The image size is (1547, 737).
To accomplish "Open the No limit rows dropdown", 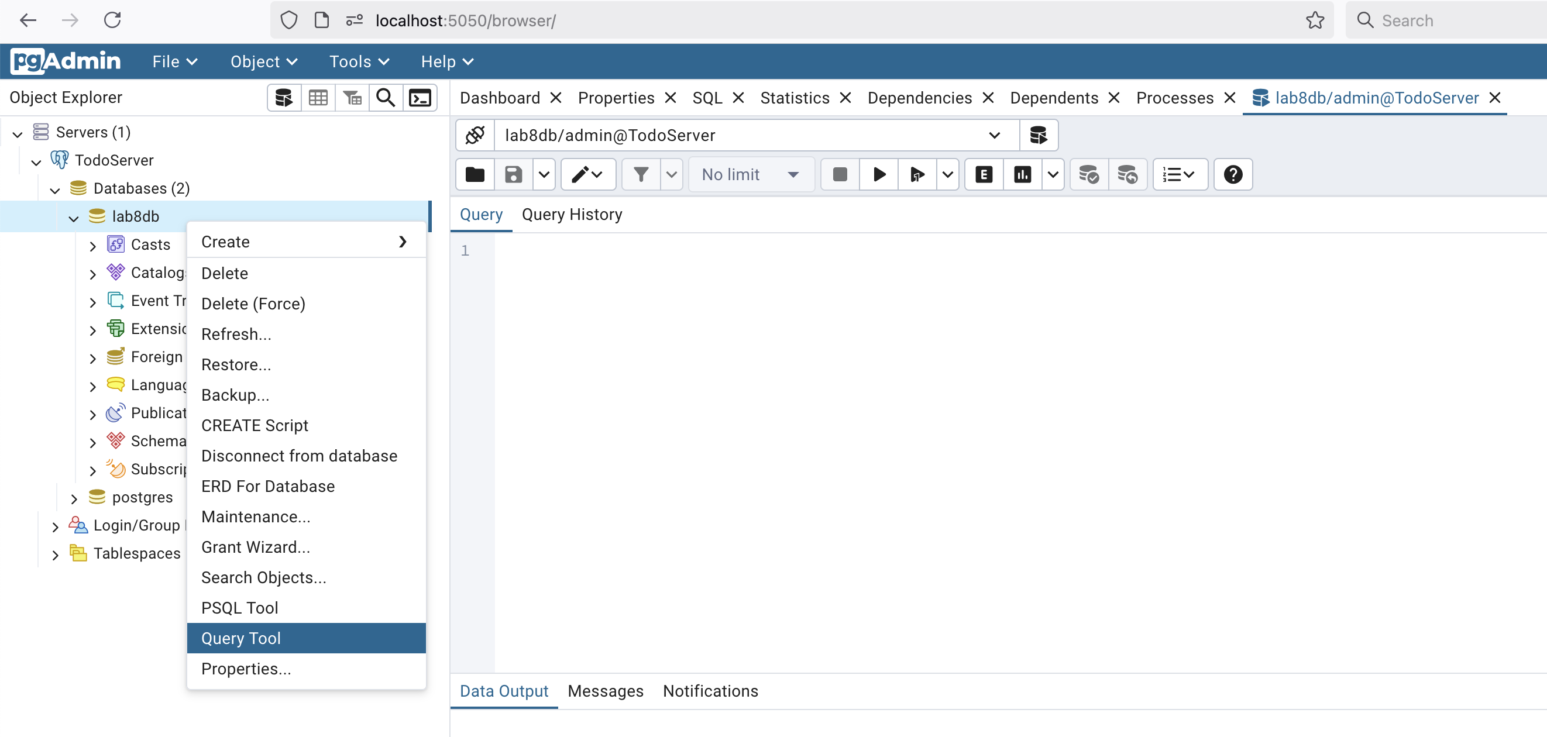I will coord(751,175).
